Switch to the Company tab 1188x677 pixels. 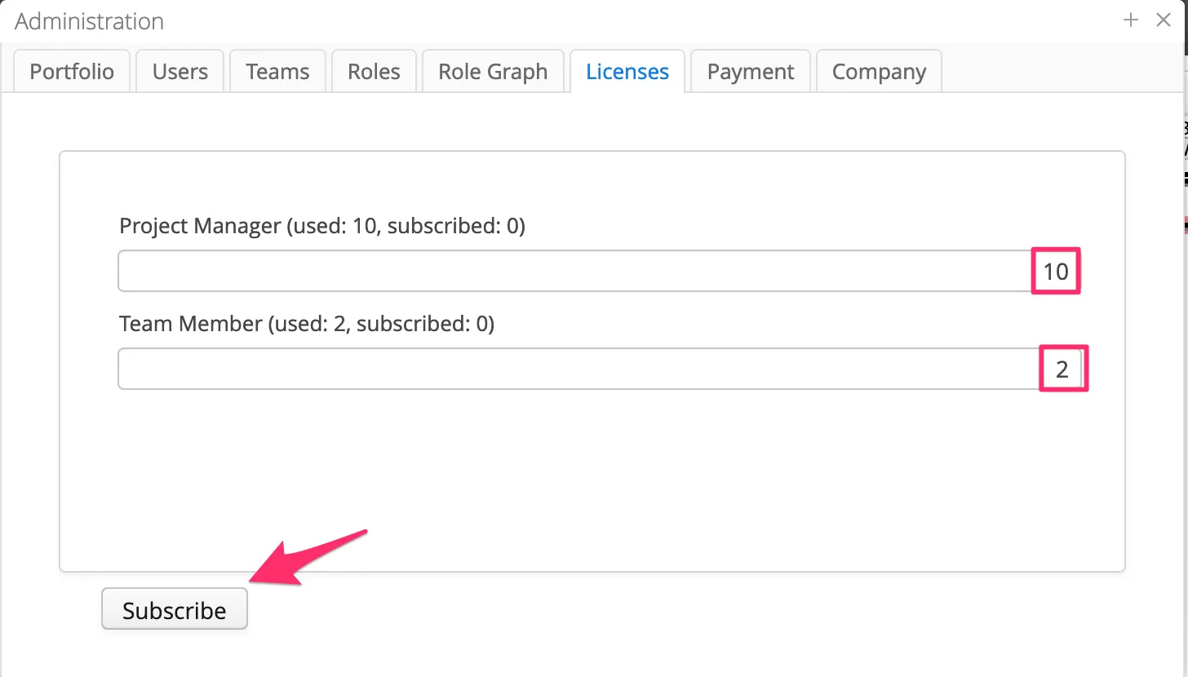tap(879, 72)
